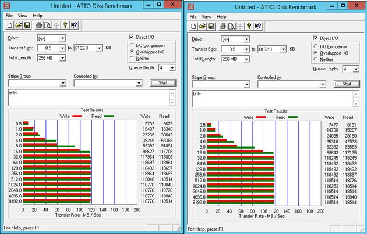367x234 pixels.
Task: Click description scroll up arrow in left window
Action: coord(172,93)
